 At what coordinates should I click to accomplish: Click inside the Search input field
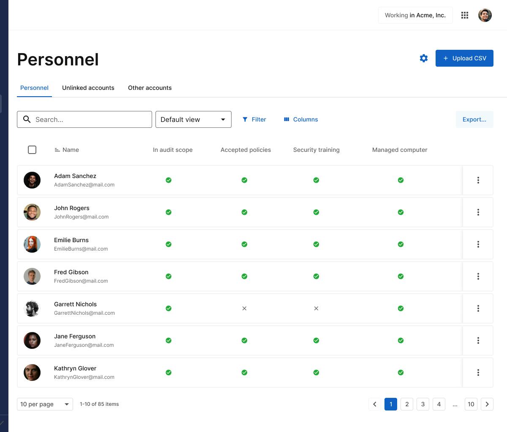pos(91,119)
